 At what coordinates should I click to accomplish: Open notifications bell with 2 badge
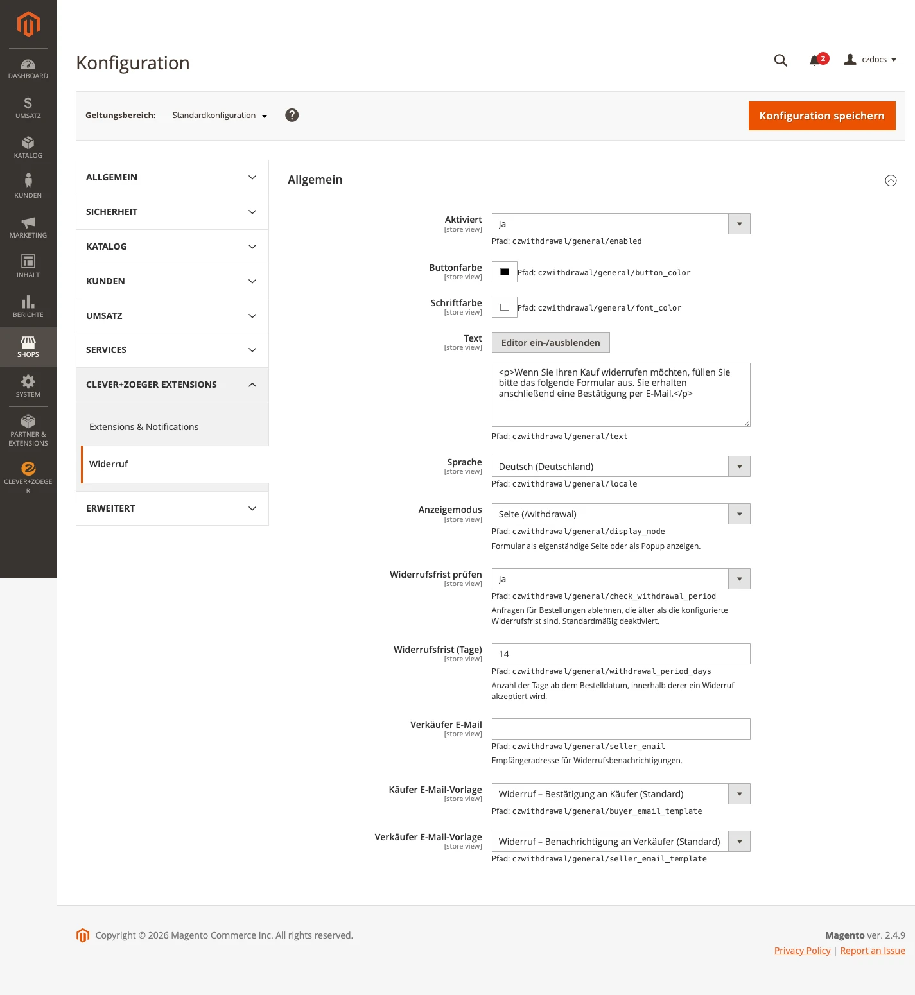tap(818, 60)
